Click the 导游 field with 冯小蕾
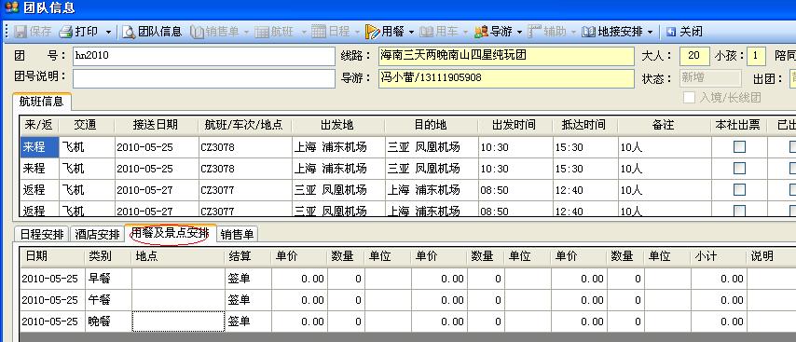796x342 pixels. [x=506, y=78]
